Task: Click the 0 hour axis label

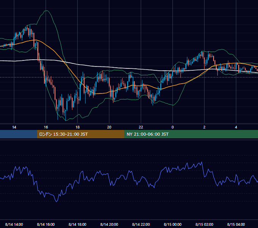Action: tap(173, 127)
